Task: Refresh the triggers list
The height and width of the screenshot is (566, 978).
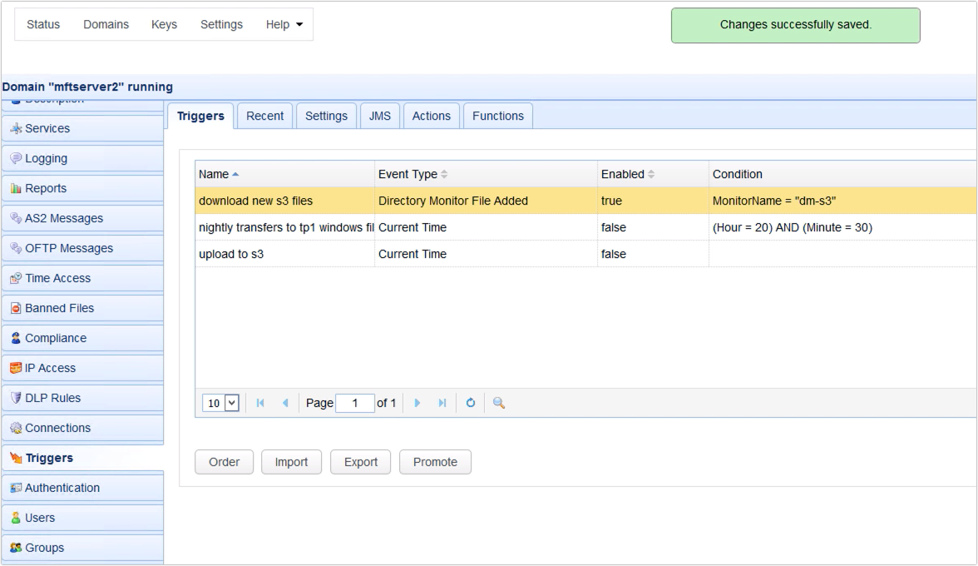Action: tap(471, 402)
